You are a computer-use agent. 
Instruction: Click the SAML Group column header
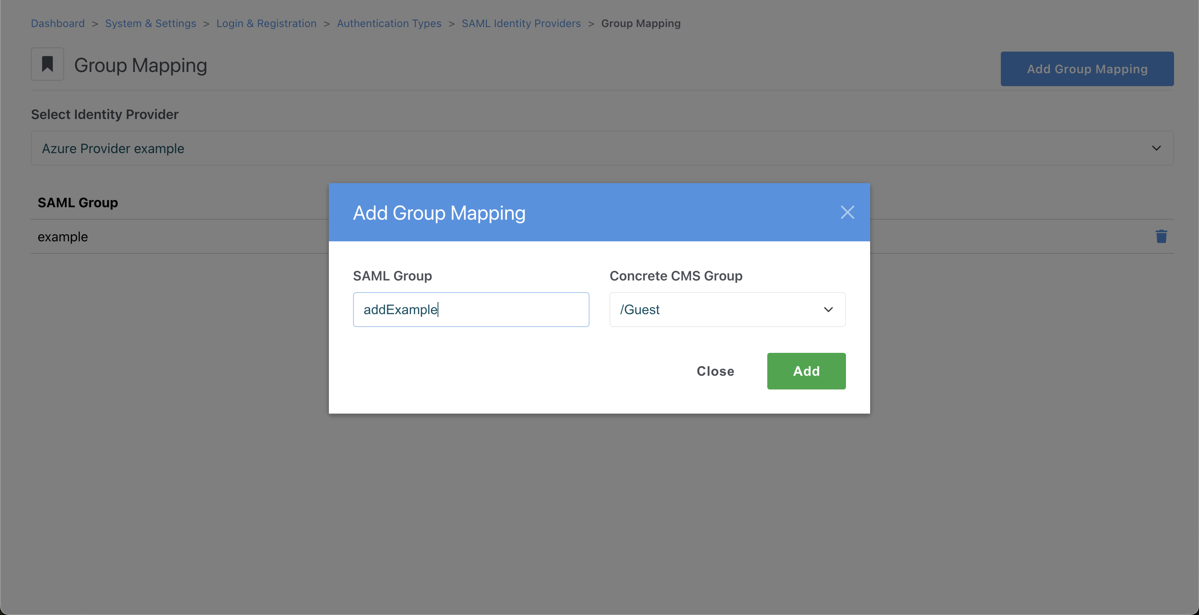pos(78,202)
